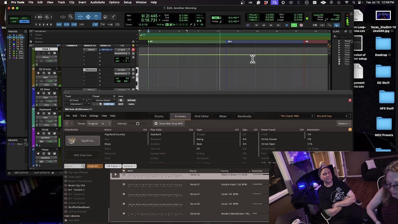Click the Go to End transport button
398x224 pixels.
click(x=278, y=25)
